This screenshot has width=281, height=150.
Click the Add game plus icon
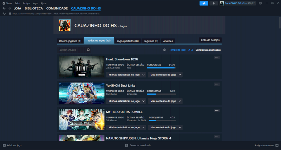click(x=4, y=145)
